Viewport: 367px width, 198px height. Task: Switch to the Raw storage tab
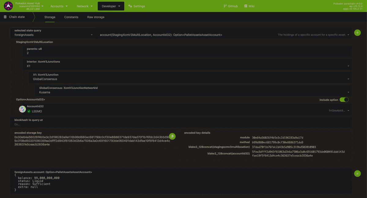(96, 17)
